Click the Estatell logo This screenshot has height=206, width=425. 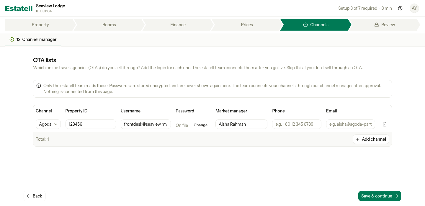click(19, 8)
